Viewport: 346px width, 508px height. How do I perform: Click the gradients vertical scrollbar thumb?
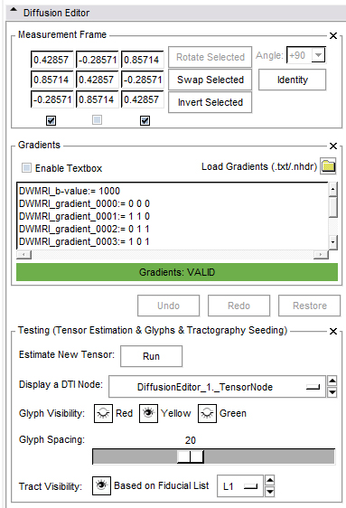[x=332, y=207]
